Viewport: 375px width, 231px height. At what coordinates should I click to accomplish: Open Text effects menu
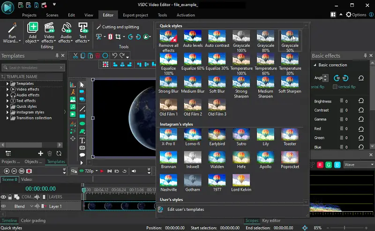(x=83, y=33)
